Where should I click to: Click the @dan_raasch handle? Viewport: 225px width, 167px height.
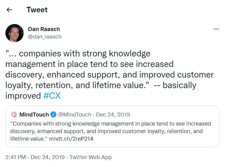click(45, 37)
